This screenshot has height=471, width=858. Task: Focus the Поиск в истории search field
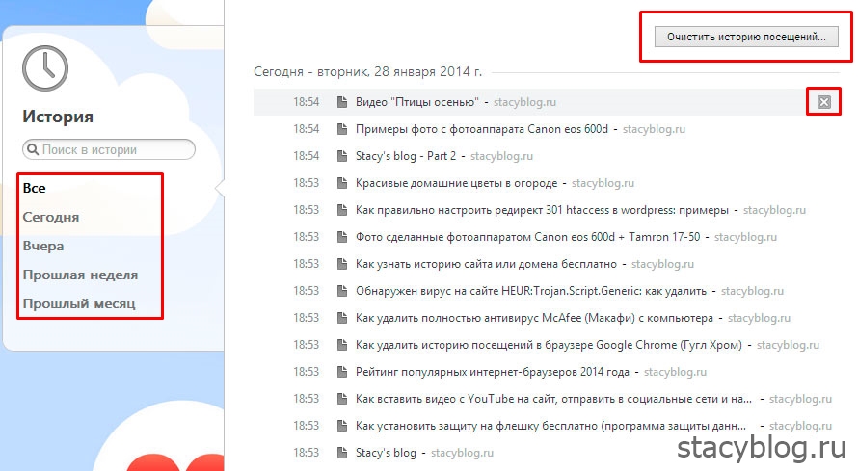click(x=109, y=149)
